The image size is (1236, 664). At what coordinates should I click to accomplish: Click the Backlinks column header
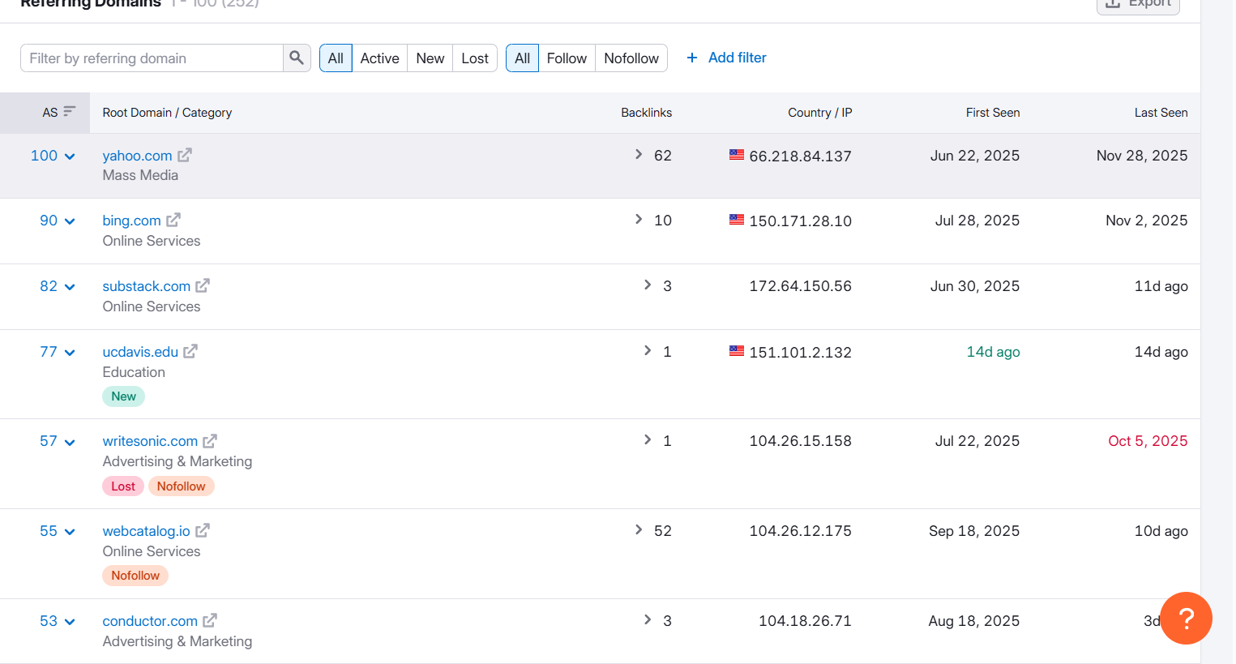646,113
